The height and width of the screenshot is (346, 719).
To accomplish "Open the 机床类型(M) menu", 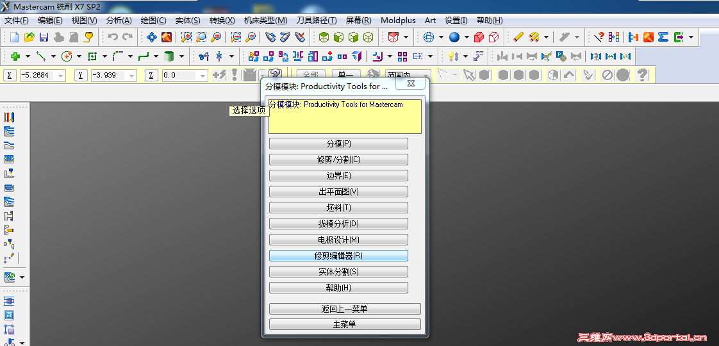I will click(x=265, y=20).
